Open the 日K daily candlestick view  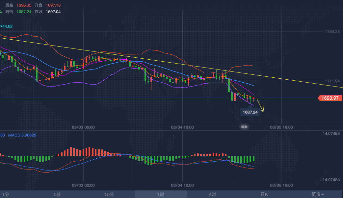coord(264,194)
